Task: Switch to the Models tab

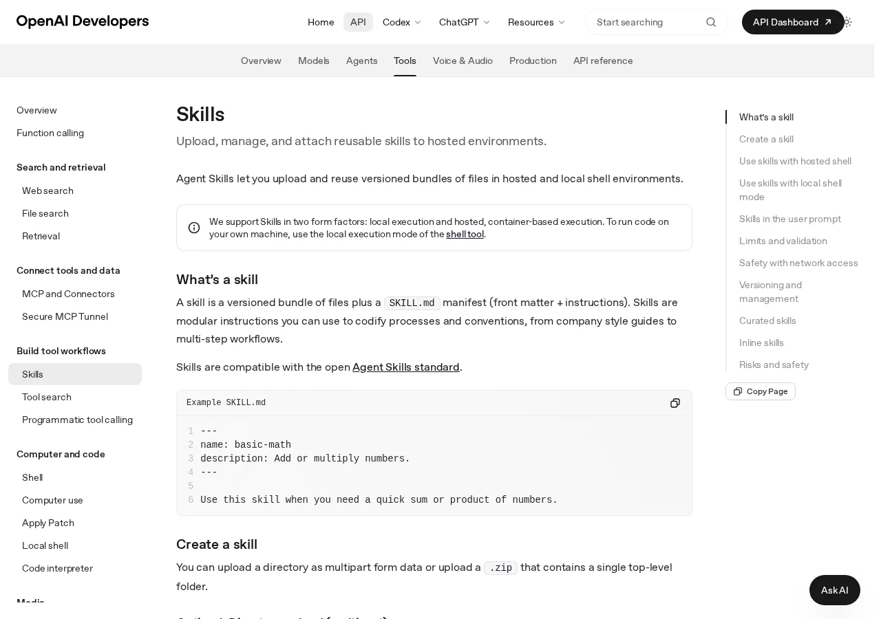Action: [314, 61]
